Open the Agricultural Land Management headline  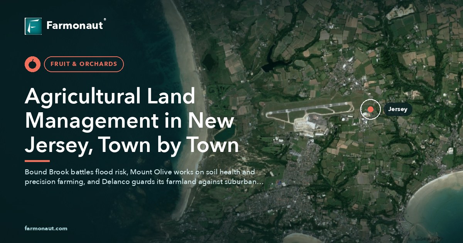(x=132, y=121)
